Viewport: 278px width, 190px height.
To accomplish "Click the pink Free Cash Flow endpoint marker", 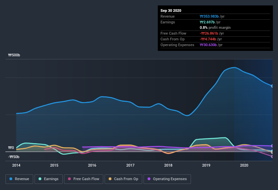I will coord(272,156).
